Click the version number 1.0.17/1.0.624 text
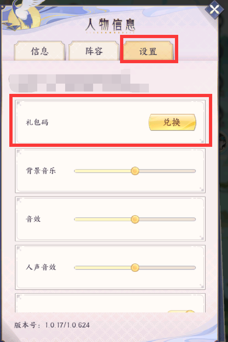Viewport: 228px width, 342px height. pyautogui.click(x=67, y=325)
